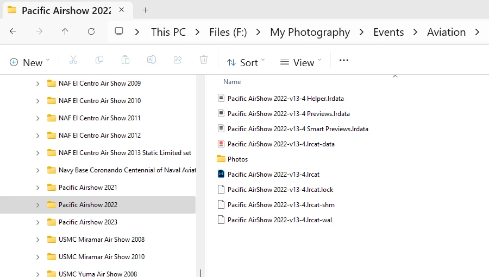Click the navigation pane scrollbar thumb
Viewport: 489px width, 277px height.
point(200,273)
